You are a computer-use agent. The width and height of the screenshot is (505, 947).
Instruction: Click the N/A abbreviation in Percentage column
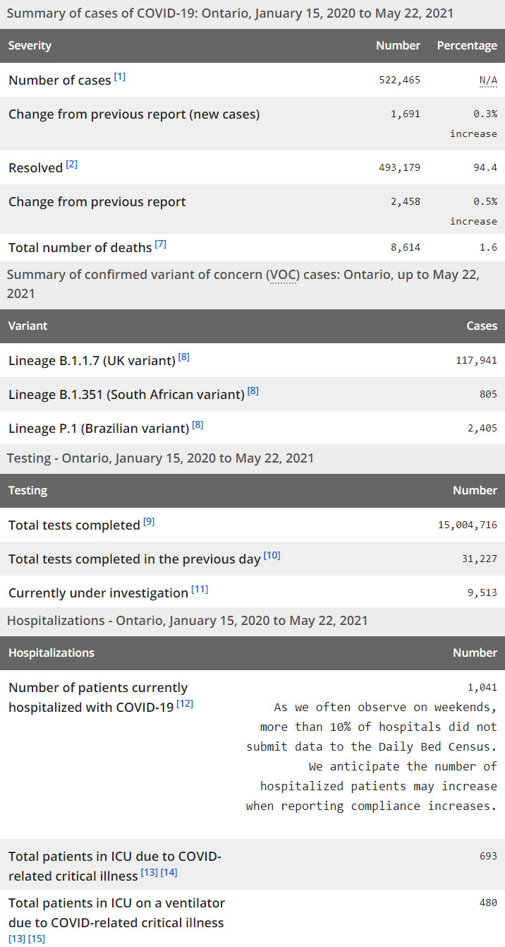point(488,81)
